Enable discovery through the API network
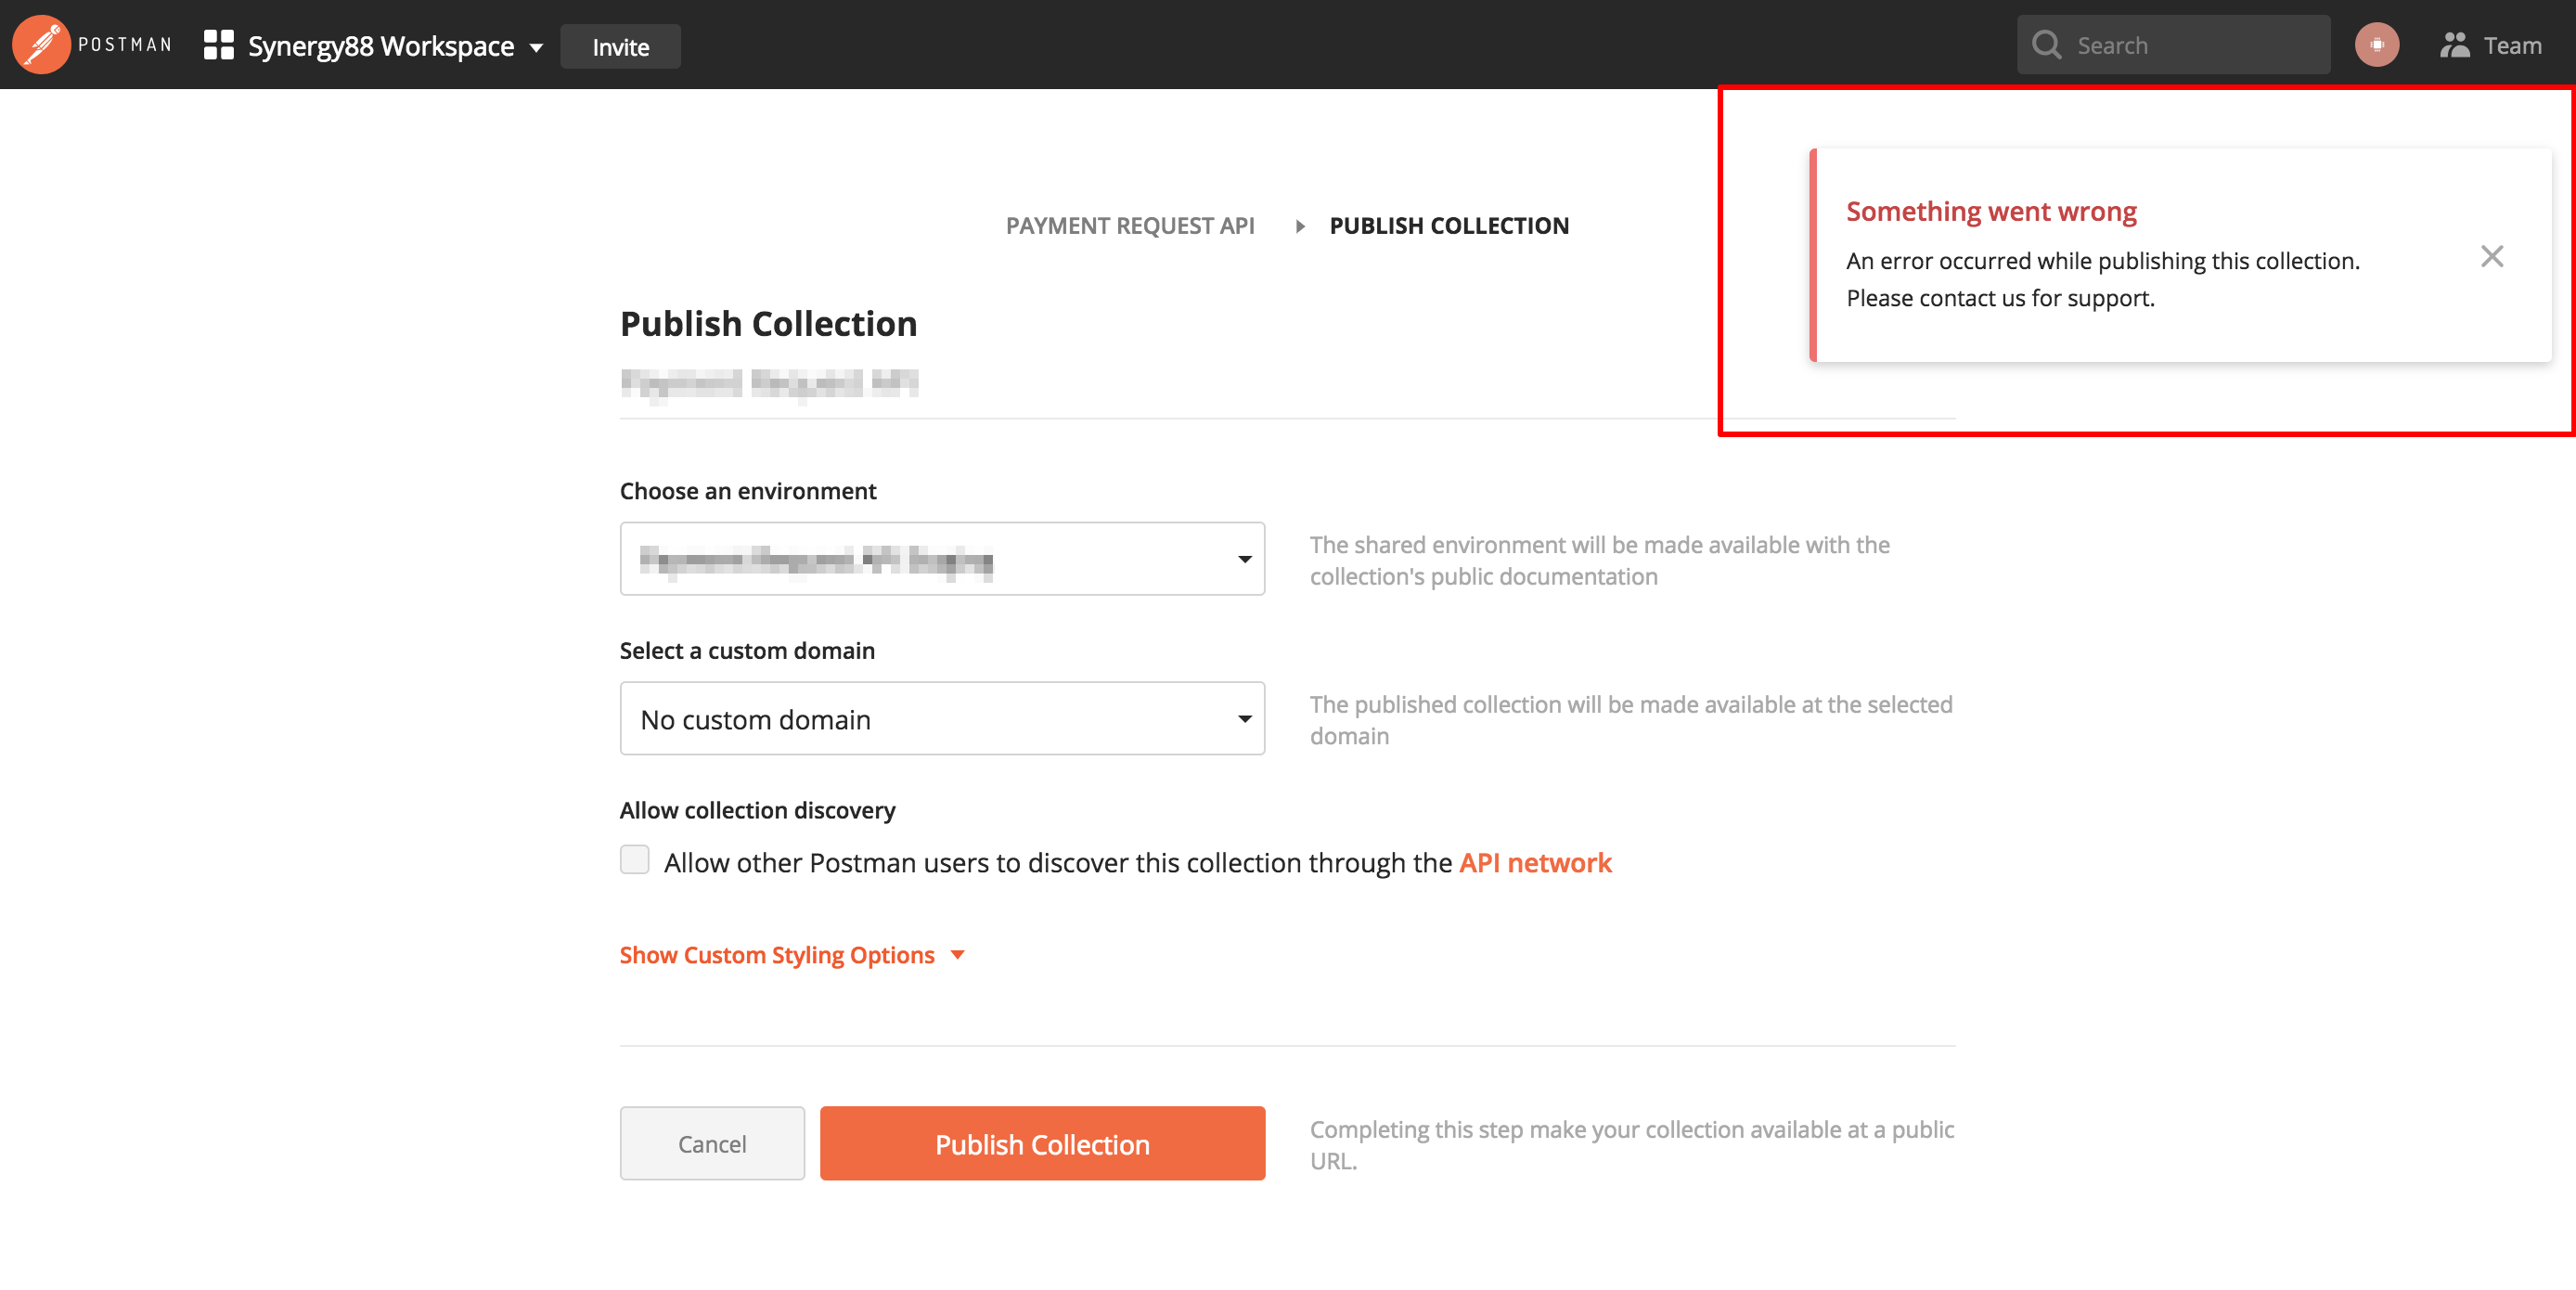 pos(635,858)
